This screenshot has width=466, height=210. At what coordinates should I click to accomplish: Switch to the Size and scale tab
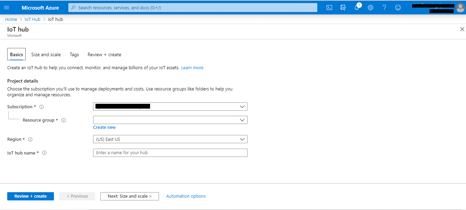coord(46,54)
